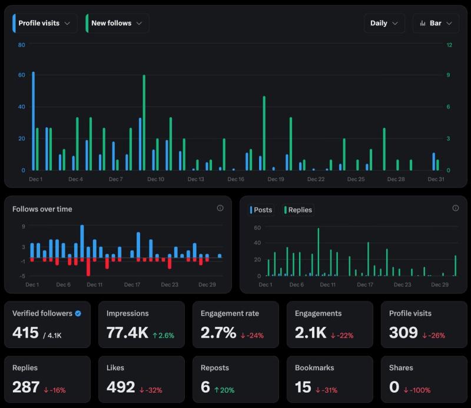Open the Bar chart type dropdown
This screenshot has width=471, height=408.
pos(436,23)
